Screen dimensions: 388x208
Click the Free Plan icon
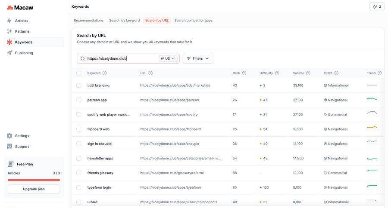click(11, 164)
